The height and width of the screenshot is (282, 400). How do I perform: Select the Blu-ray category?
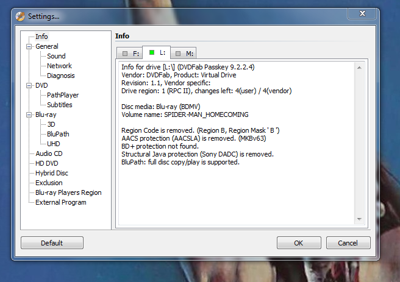click(46, 115)
